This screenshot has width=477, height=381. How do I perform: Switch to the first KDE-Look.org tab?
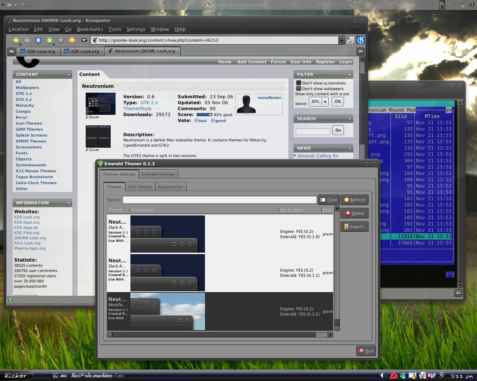38,51
